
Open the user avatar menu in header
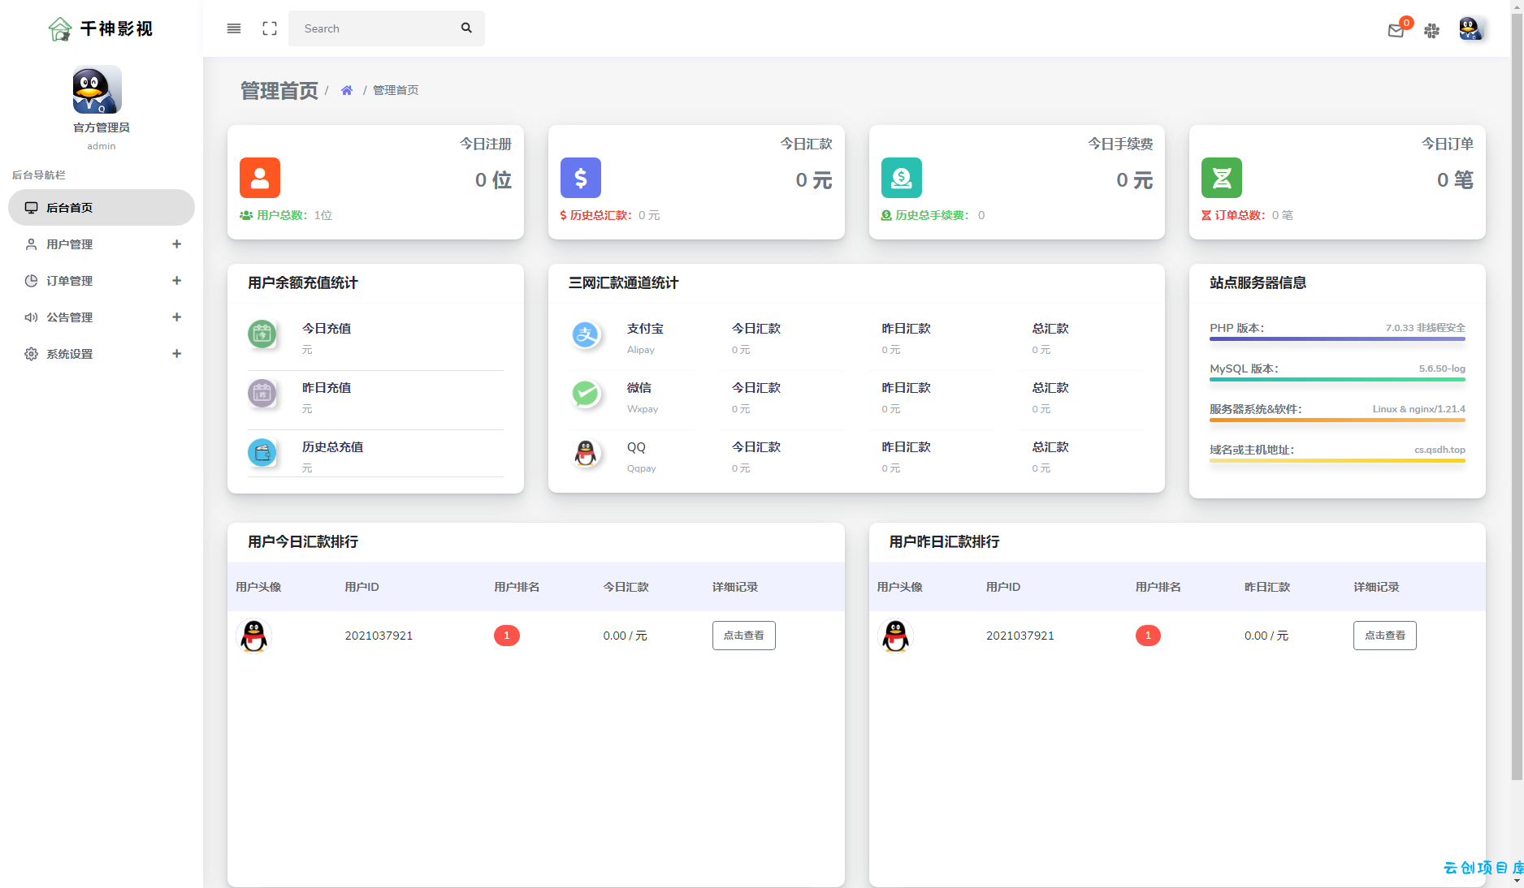click(1471, 28)
